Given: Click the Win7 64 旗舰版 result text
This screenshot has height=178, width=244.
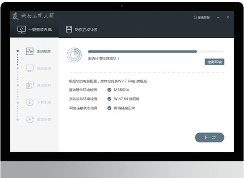Looking at the screenshot, I should (x=127, y=99).
